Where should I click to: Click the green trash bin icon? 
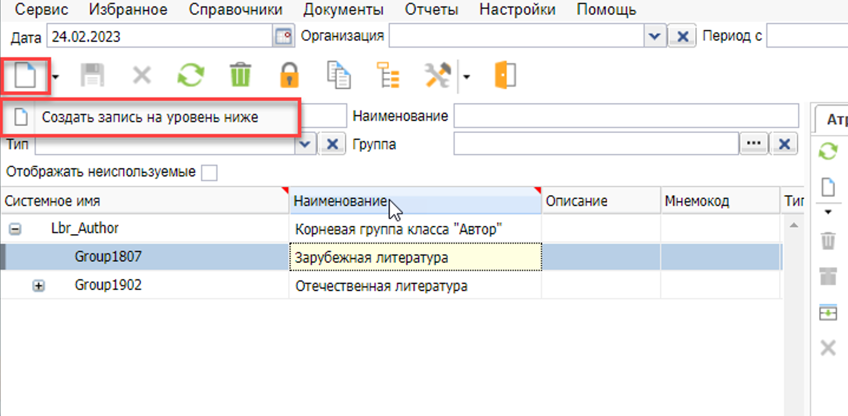pos(240,76)
